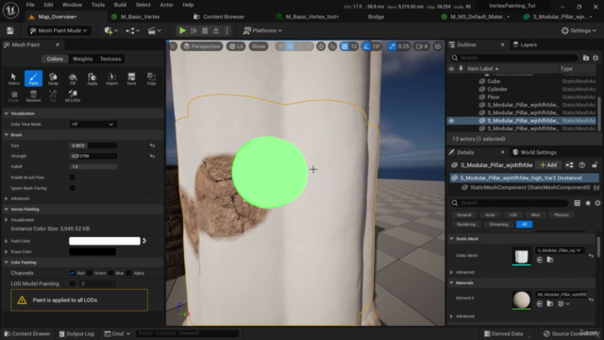This screenshot has height=340, width=604.
Task: Collapse the Color Painting section
Action: pyautogui.click(x=7, y=263)
